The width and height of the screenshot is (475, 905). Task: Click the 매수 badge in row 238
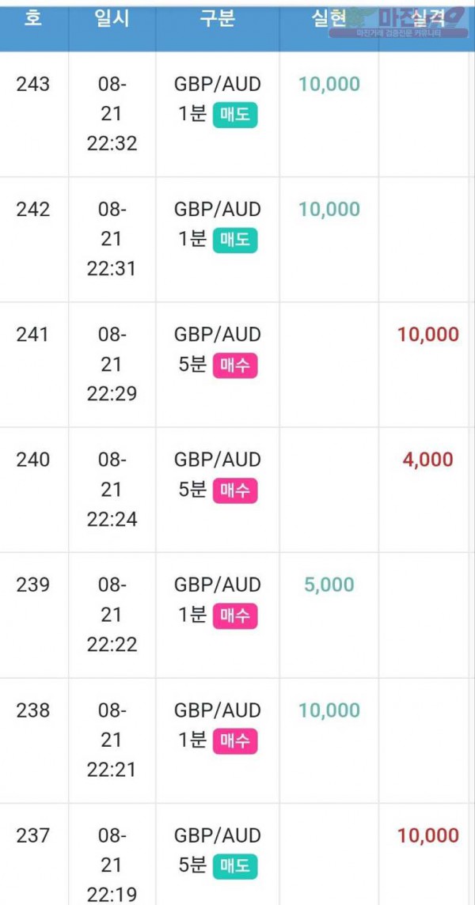(x=234, y=742)
